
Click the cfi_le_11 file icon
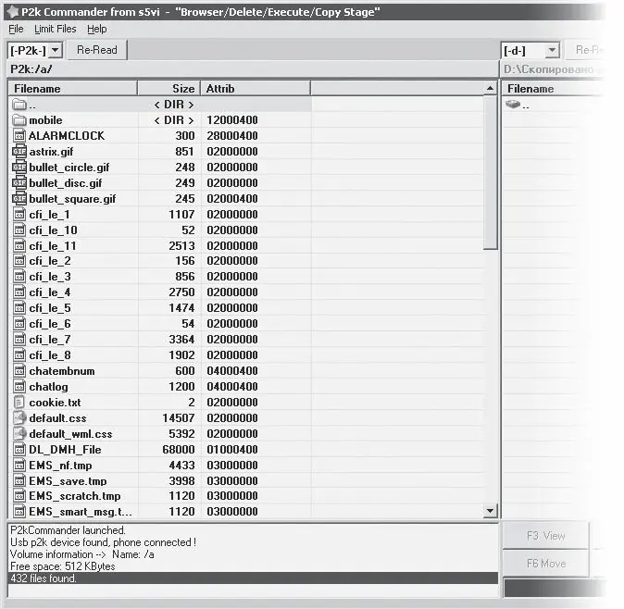coord(19,245)
